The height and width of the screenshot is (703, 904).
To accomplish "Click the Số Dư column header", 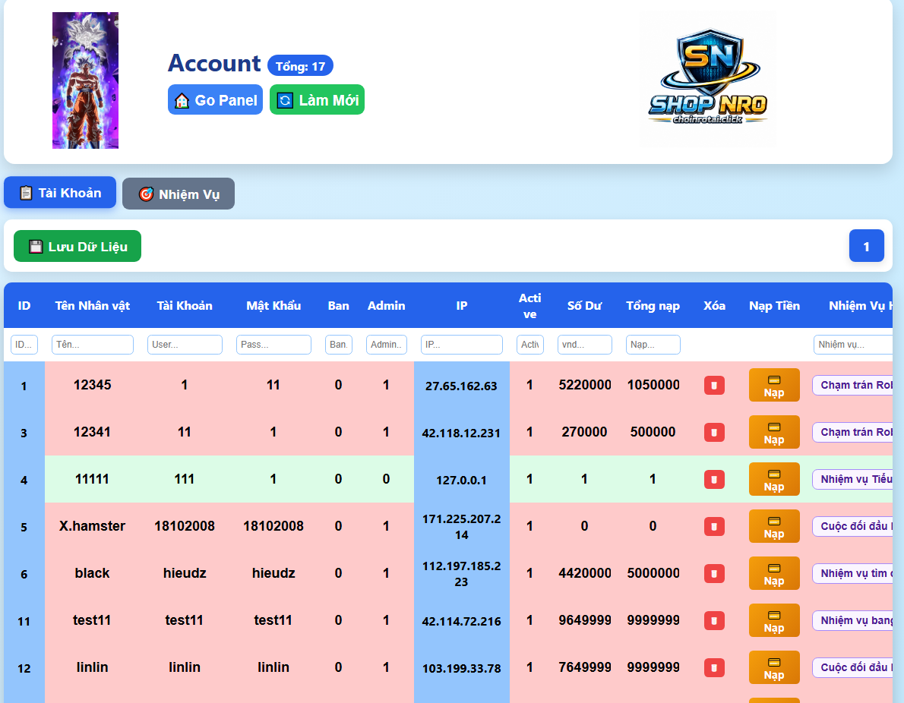I will click(x=584, y=305).
